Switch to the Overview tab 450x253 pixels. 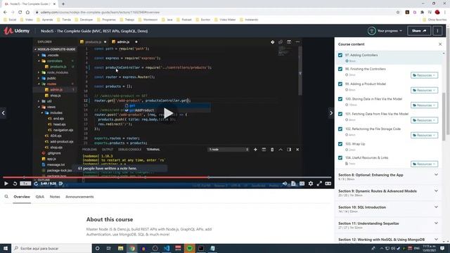pyautogui.click(x=22, y=197)
